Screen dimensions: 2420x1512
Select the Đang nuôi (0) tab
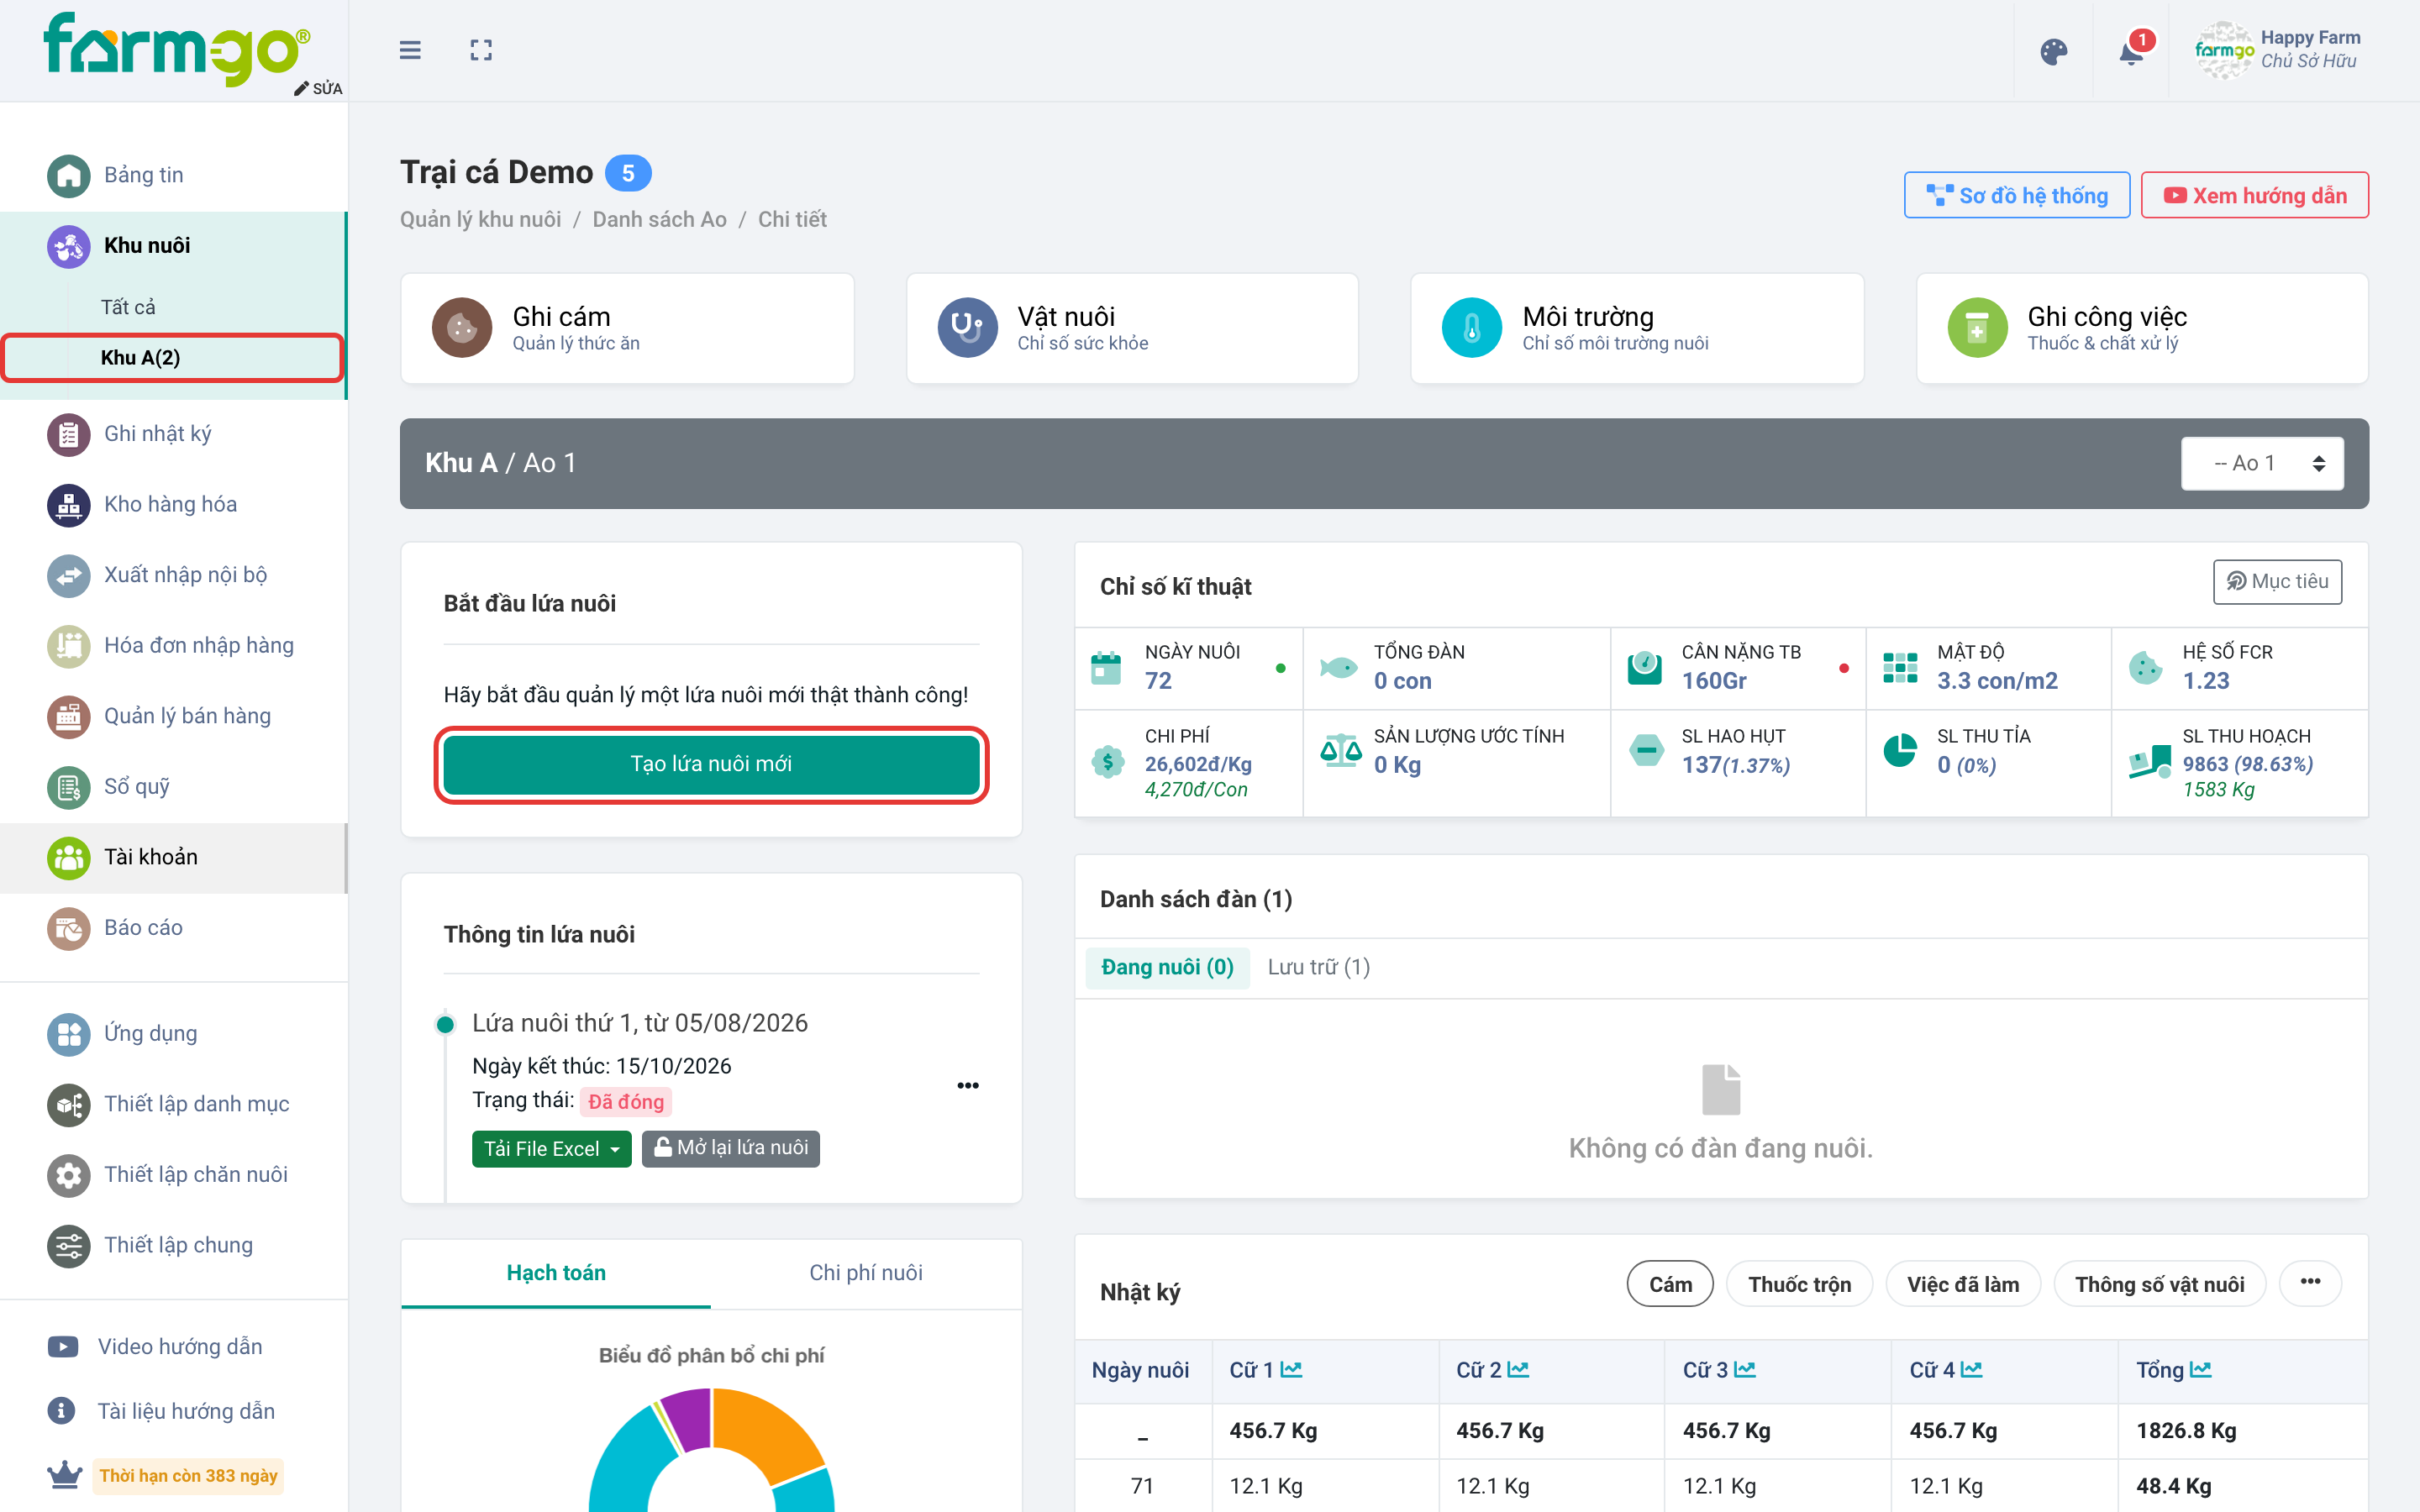pyautogui.click(x=1167, y=967)
